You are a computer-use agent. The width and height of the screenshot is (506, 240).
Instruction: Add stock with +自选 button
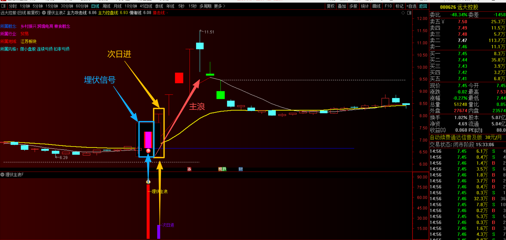(411, 6)
